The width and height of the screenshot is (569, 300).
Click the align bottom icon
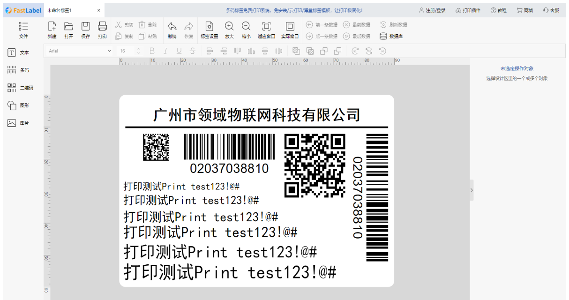click(x=251, y=51)
